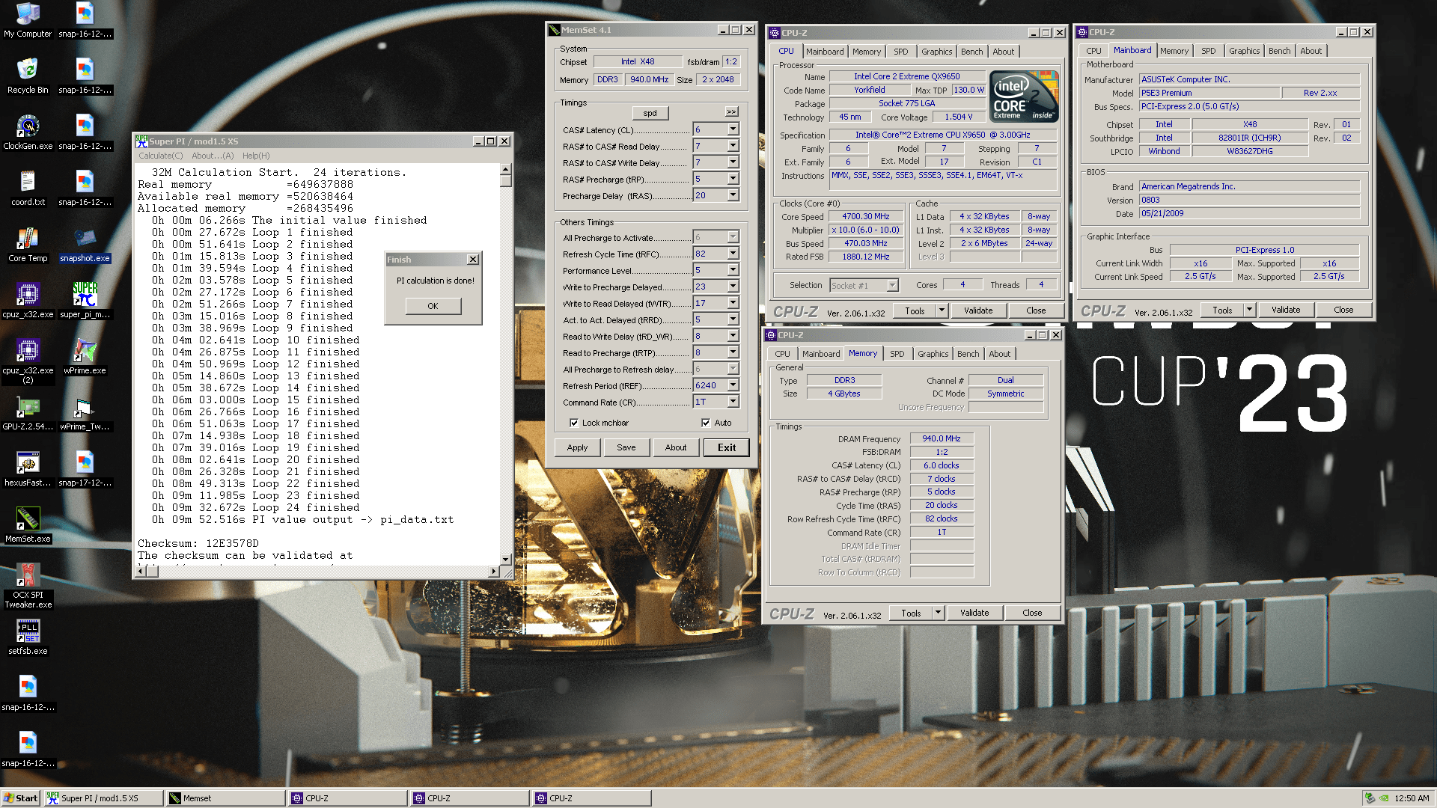Open RAS# Precharge (tRP) dropdown
1437x808 pixels.
[x=733, y=179]
